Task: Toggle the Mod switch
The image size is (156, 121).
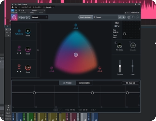Action: point(117,26)
